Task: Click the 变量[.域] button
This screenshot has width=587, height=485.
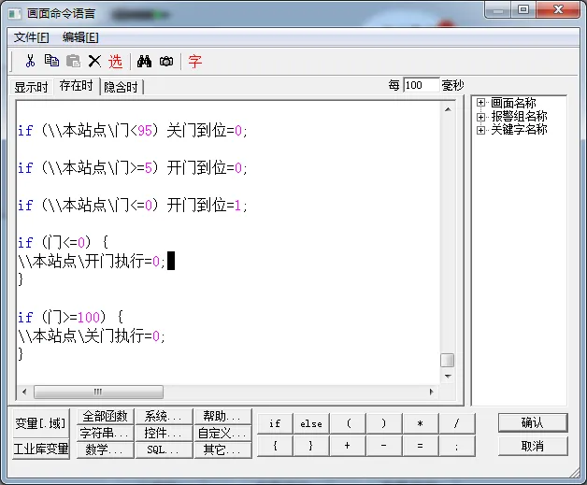Action: tap(41, 423)
